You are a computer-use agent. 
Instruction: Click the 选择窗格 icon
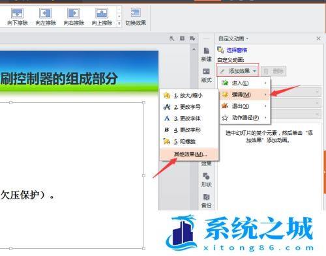220,50
